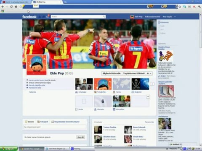Open Facebook messages icon in header
The height and width of the screenshot is (151, 202).
click(x=44, y=17)
